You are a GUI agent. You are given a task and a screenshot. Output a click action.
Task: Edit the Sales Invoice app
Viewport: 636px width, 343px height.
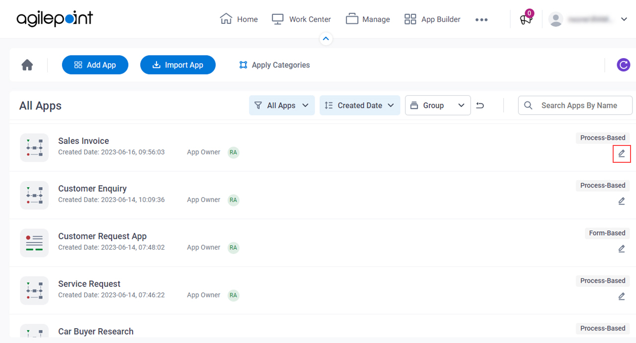[622, 153]
